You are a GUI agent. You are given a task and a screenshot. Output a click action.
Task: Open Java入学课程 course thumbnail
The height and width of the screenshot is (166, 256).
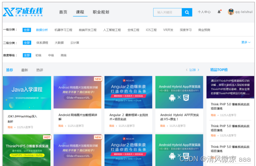[27, 93]
